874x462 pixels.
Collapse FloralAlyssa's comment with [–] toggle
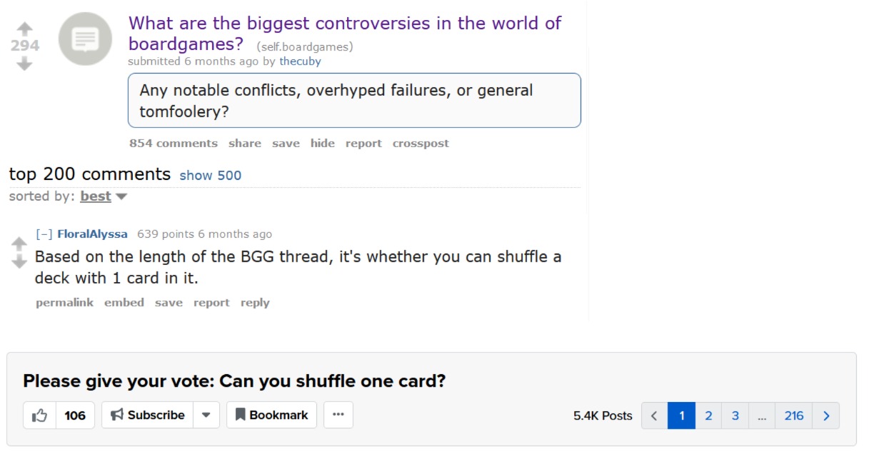click(x=44, y=234)
